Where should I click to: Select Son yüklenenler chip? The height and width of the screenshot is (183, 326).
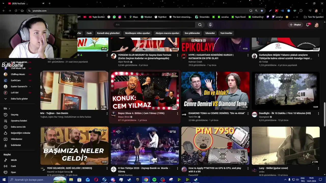point(192,33)
